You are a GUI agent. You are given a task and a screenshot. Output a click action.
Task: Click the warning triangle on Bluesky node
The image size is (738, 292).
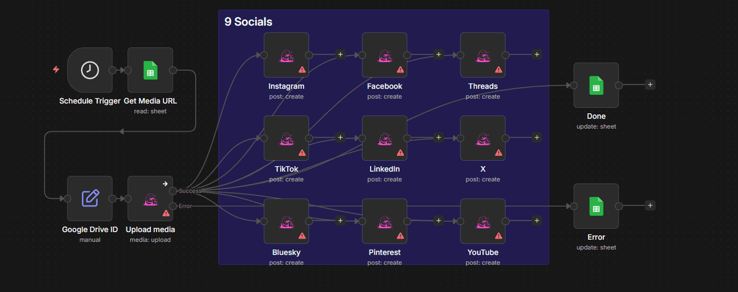tap(302, 236)
